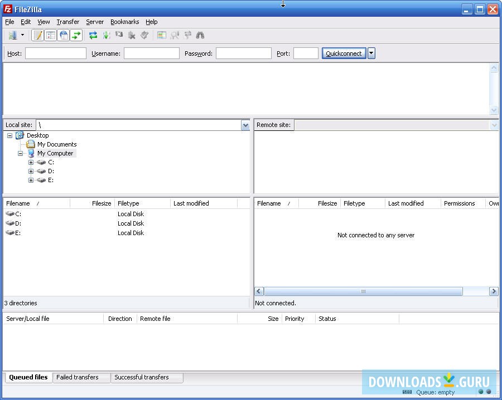Click the C: drive icon in tree
Image resolution: width=502 pixels, height=400 pixels.
(x=41, y=163)
